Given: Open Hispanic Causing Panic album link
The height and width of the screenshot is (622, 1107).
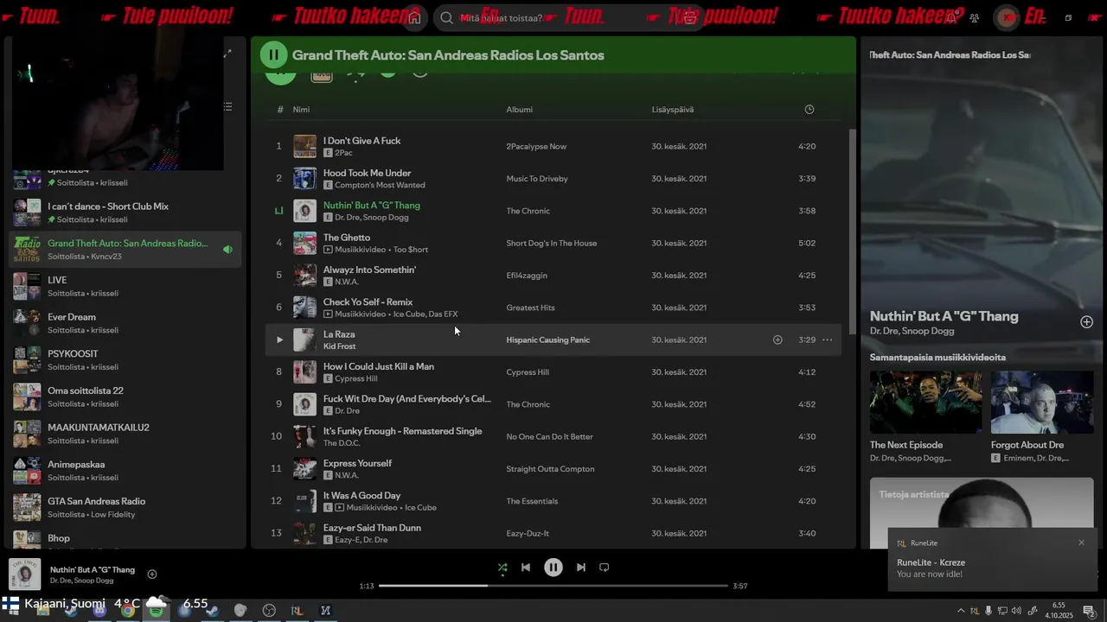Looking at the screenshot, I should (548, 340).
